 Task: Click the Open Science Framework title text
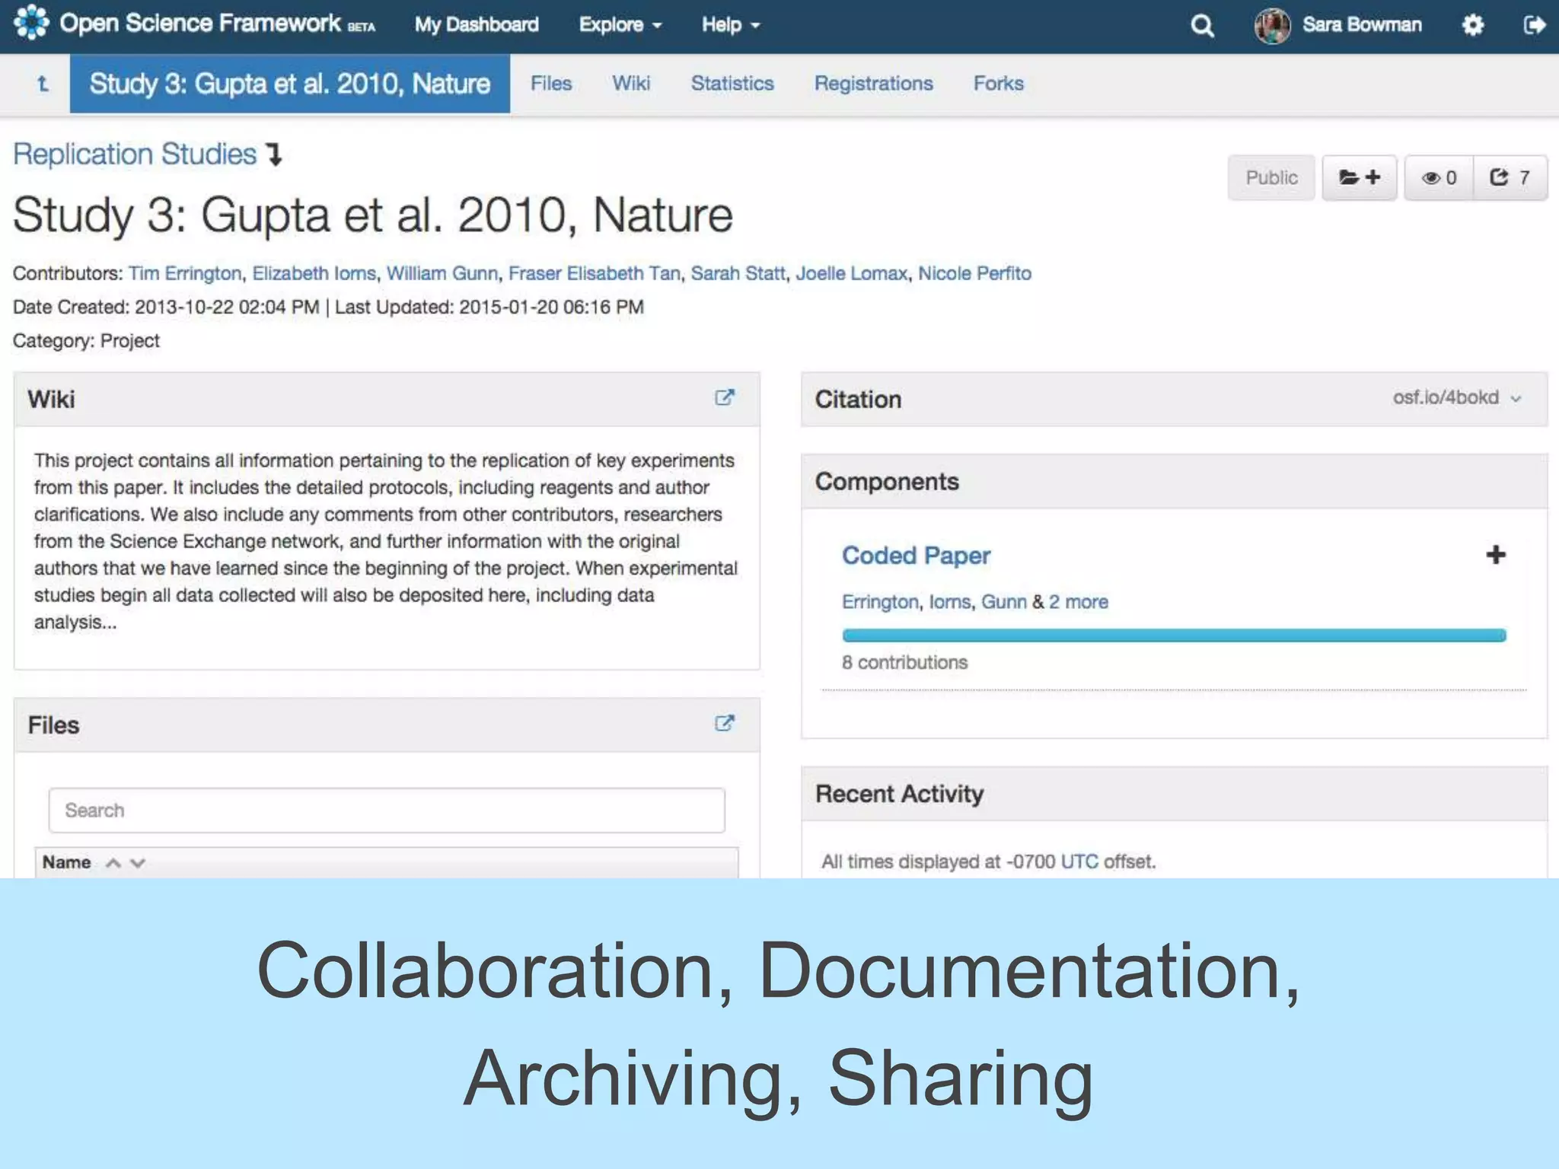(x=200, y=23)
